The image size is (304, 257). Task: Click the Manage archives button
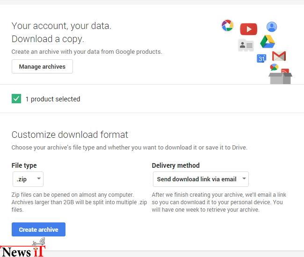pos(42,66)
